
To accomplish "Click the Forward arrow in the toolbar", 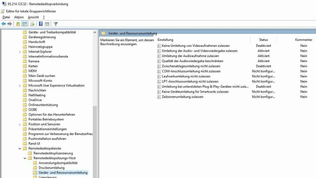I will pyautogui.click(x=10, y=24).
